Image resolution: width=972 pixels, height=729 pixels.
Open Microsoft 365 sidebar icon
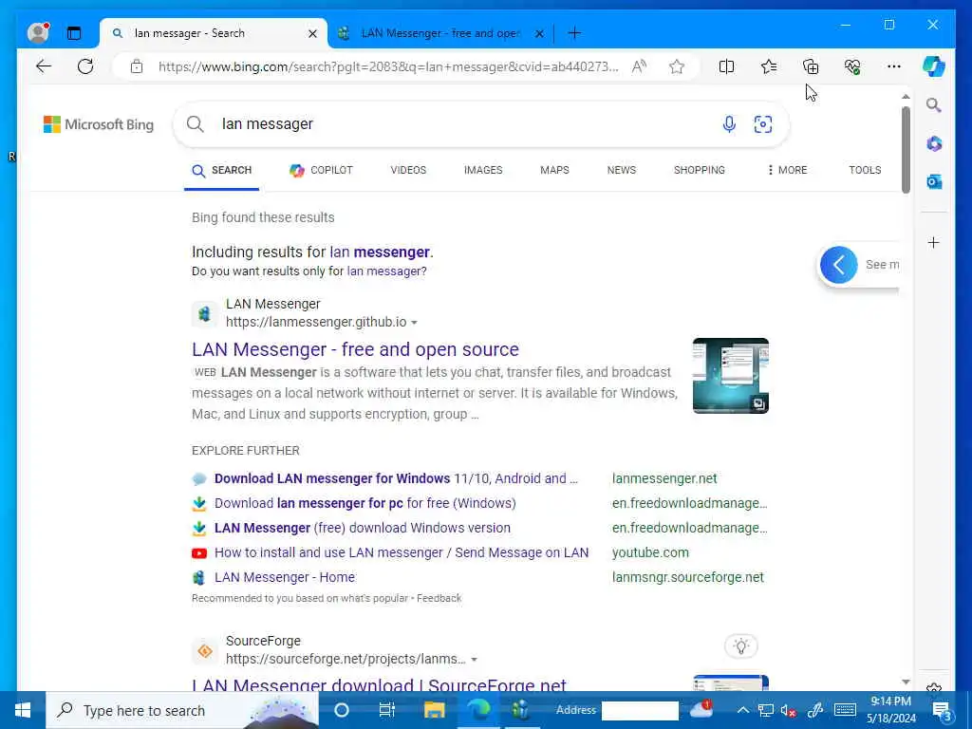934,144
